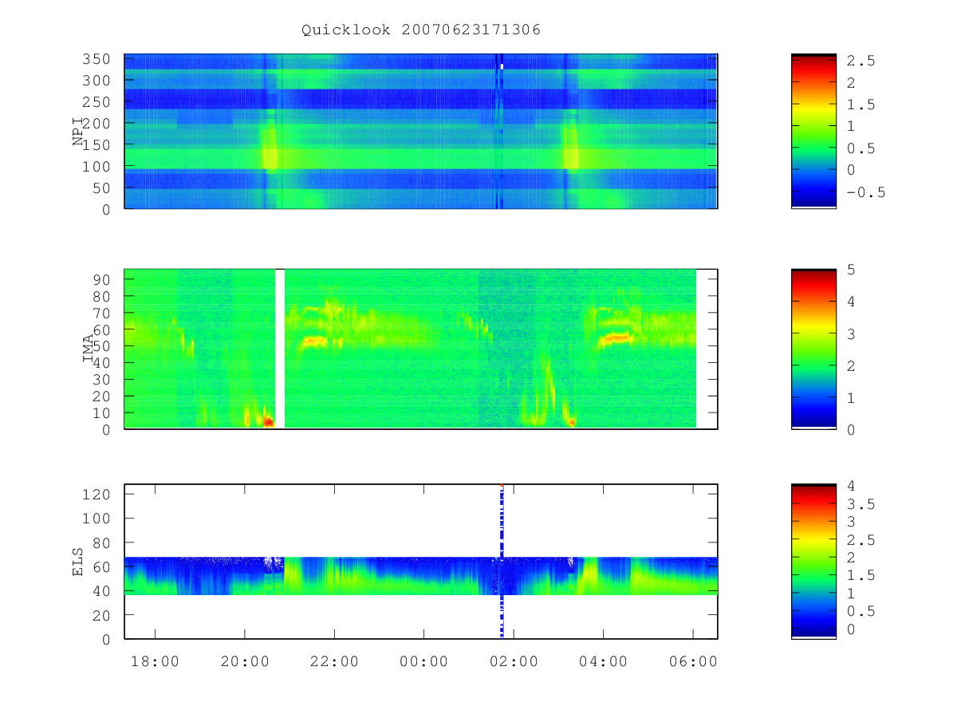This screenshot has width=957, height=718.
Task: Click the NPI y-axis label
Action: coord(78,132)
